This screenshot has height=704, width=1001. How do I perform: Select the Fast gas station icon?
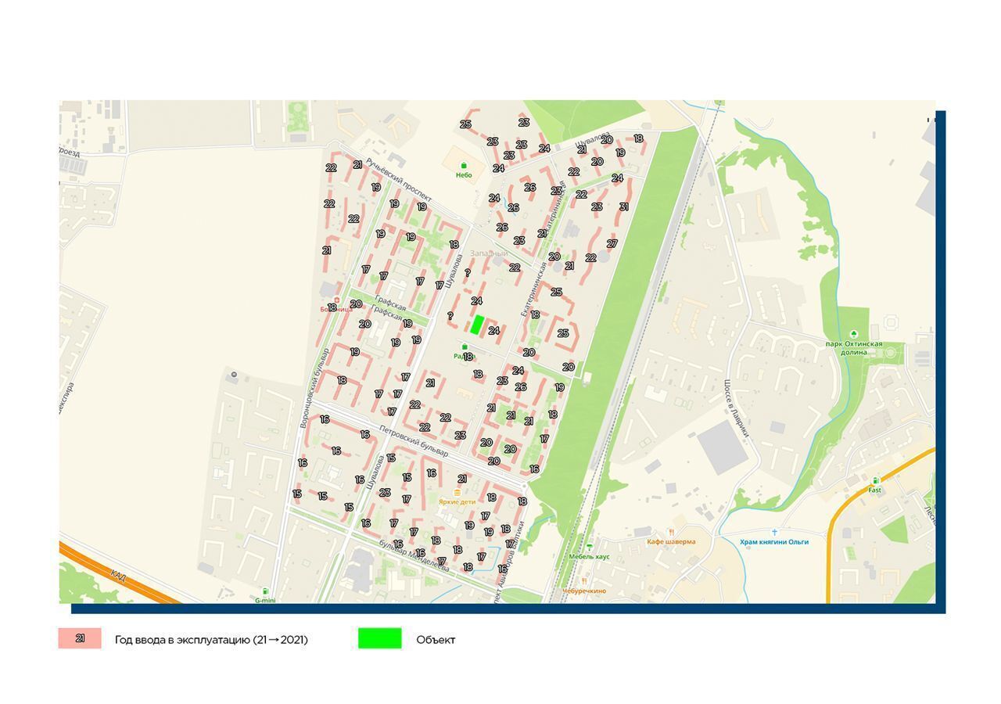pos(874,480)
